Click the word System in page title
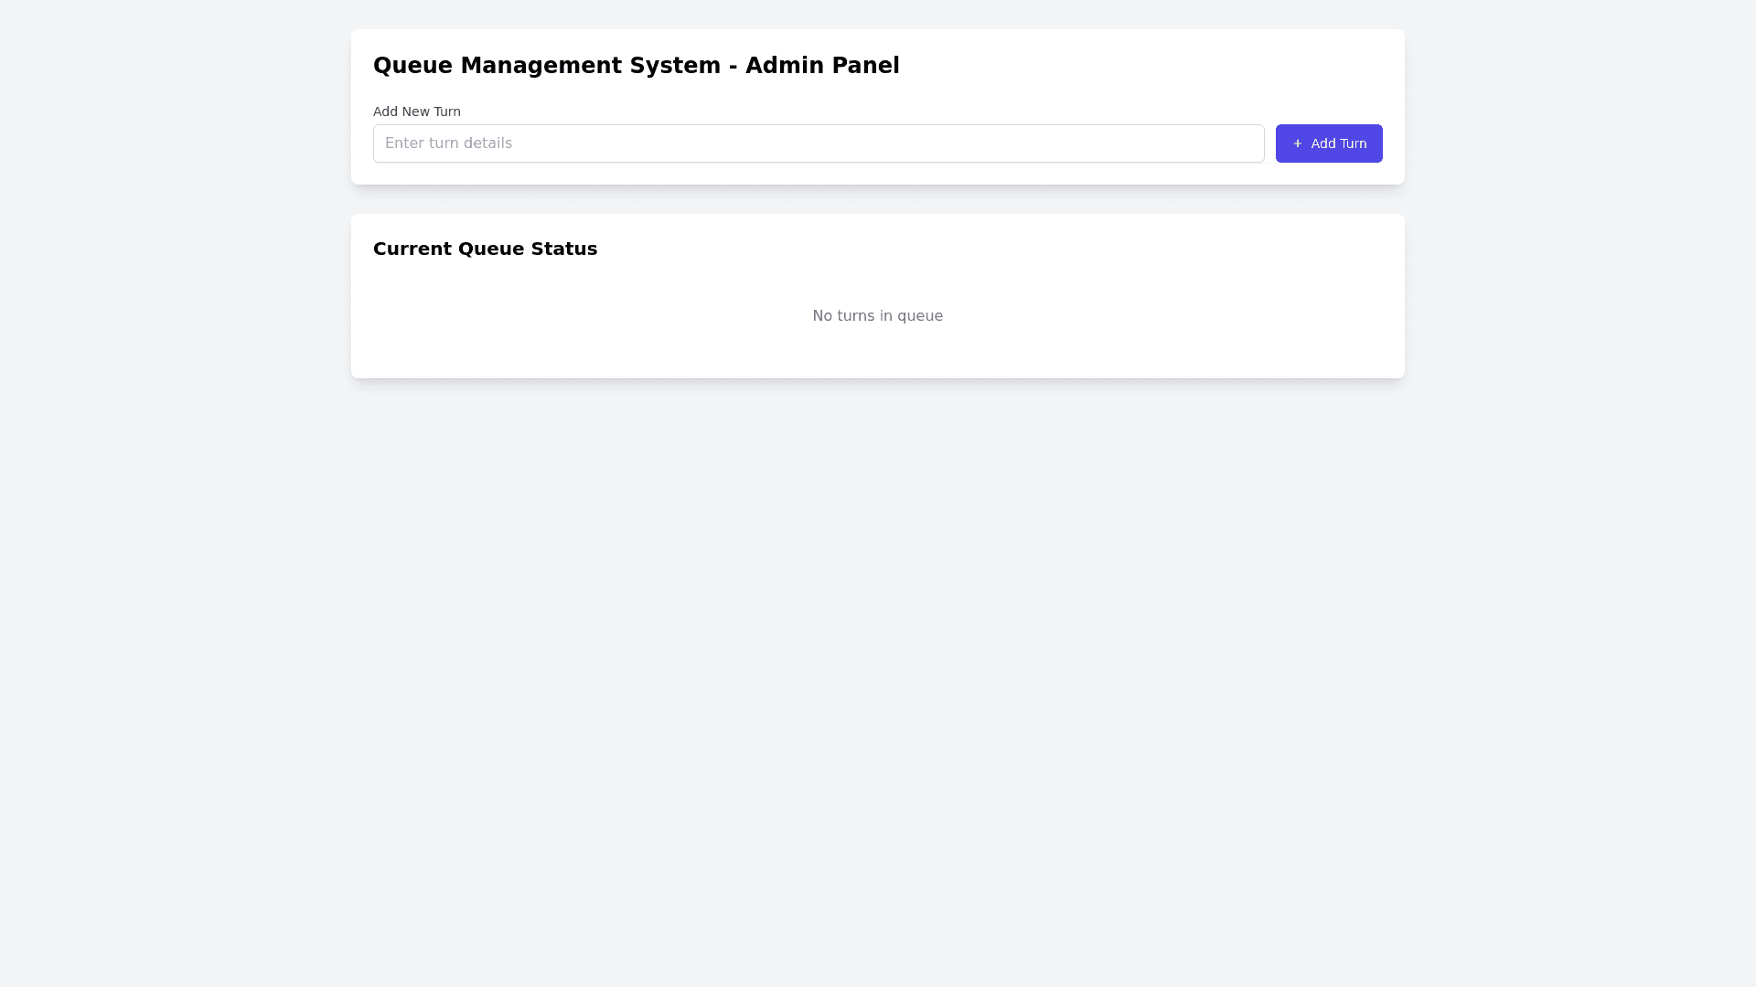Viewport: 1756px width, 987px height. [x=675, y=66]
